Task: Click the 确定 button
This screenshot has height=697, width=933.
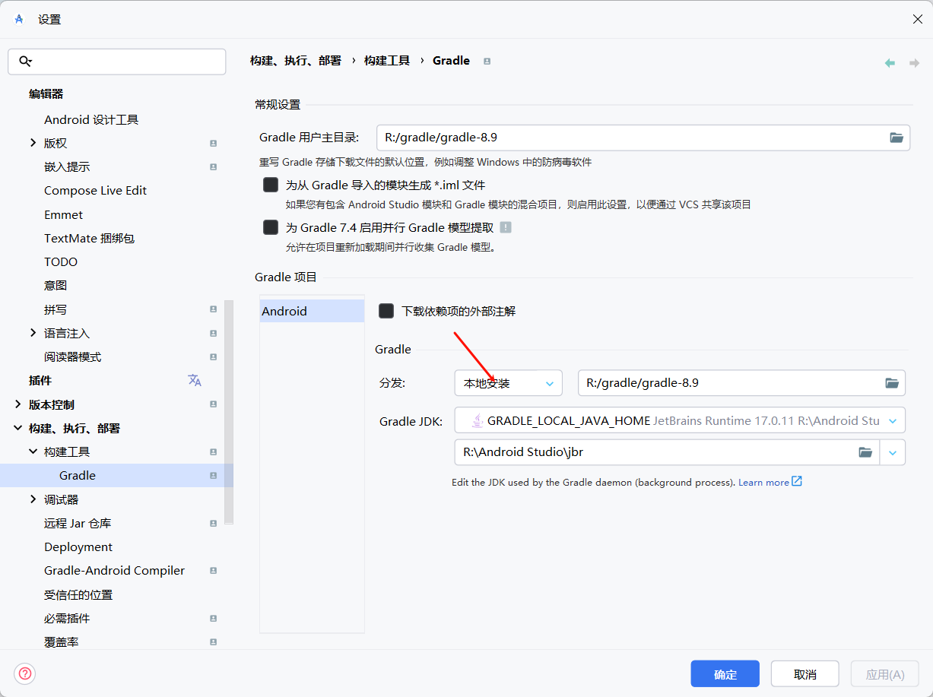Action: tap(725, 674)
